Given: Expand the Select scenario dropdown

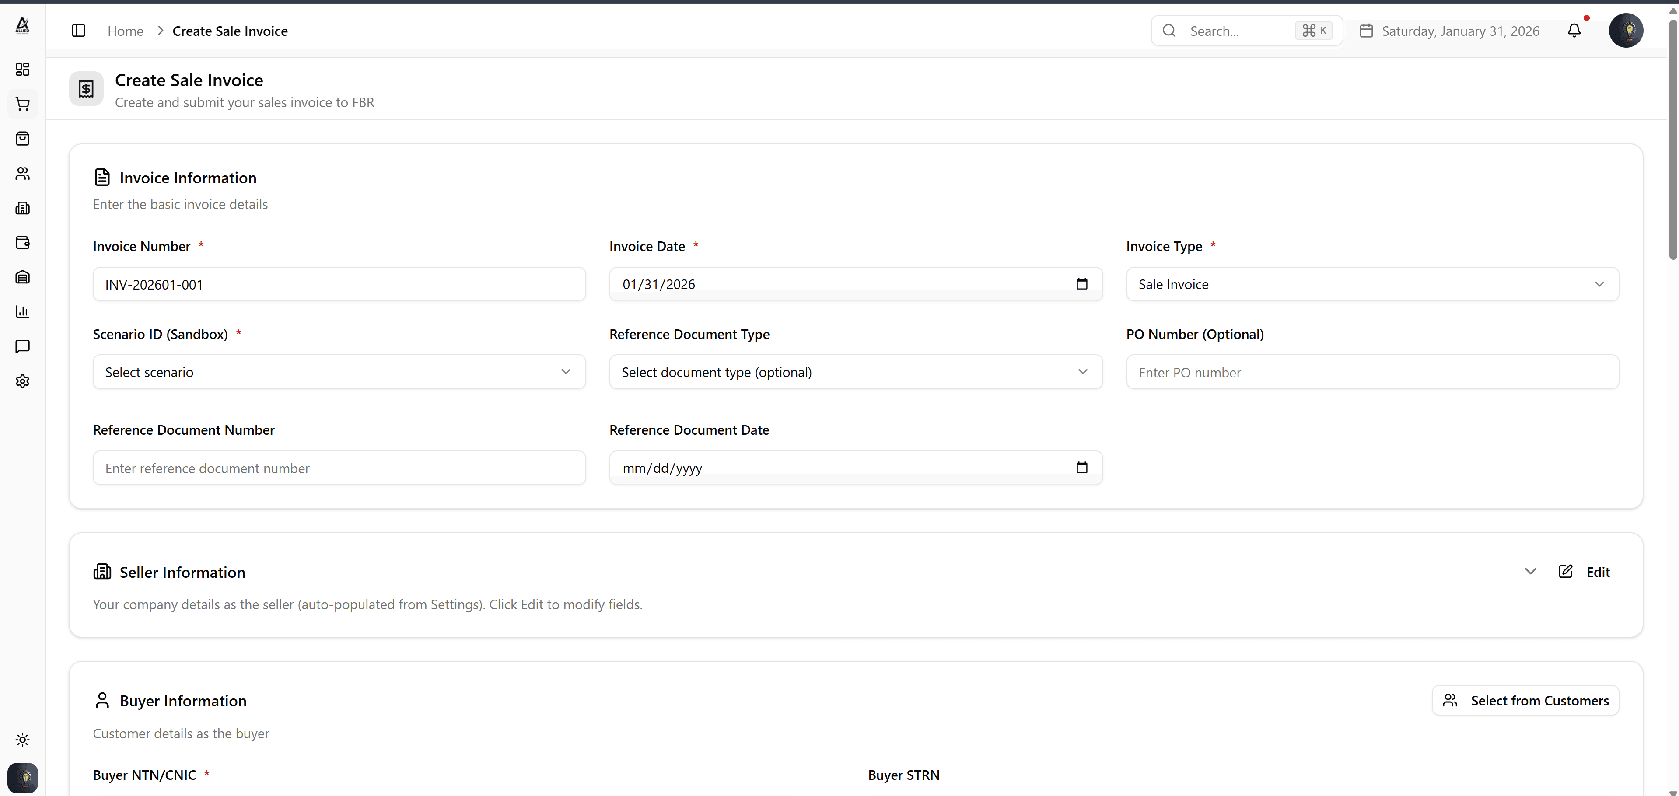Looking at the screenshot, I should (x=339, y=372).
